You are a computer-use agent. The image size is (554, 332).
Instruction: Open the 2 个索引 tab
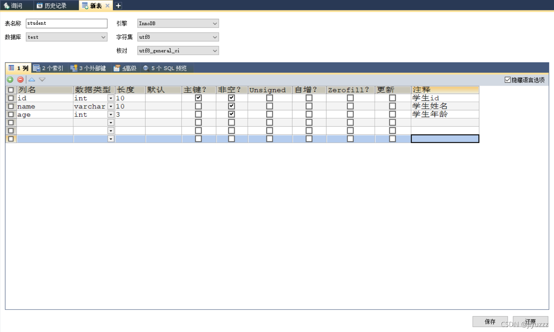coord(48,68)
